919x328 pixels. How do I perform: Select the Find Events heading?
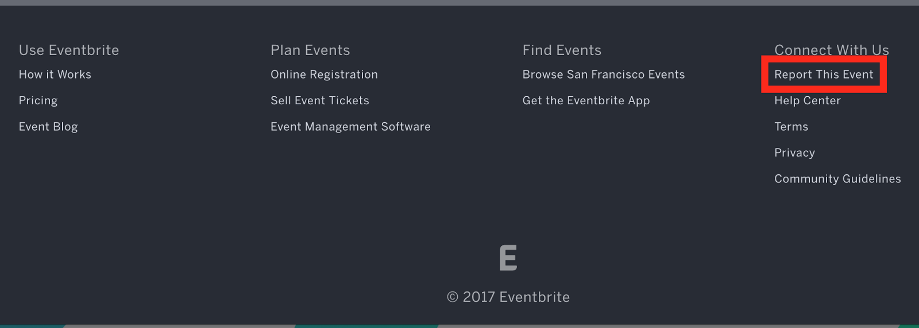(x=562, y=50)
